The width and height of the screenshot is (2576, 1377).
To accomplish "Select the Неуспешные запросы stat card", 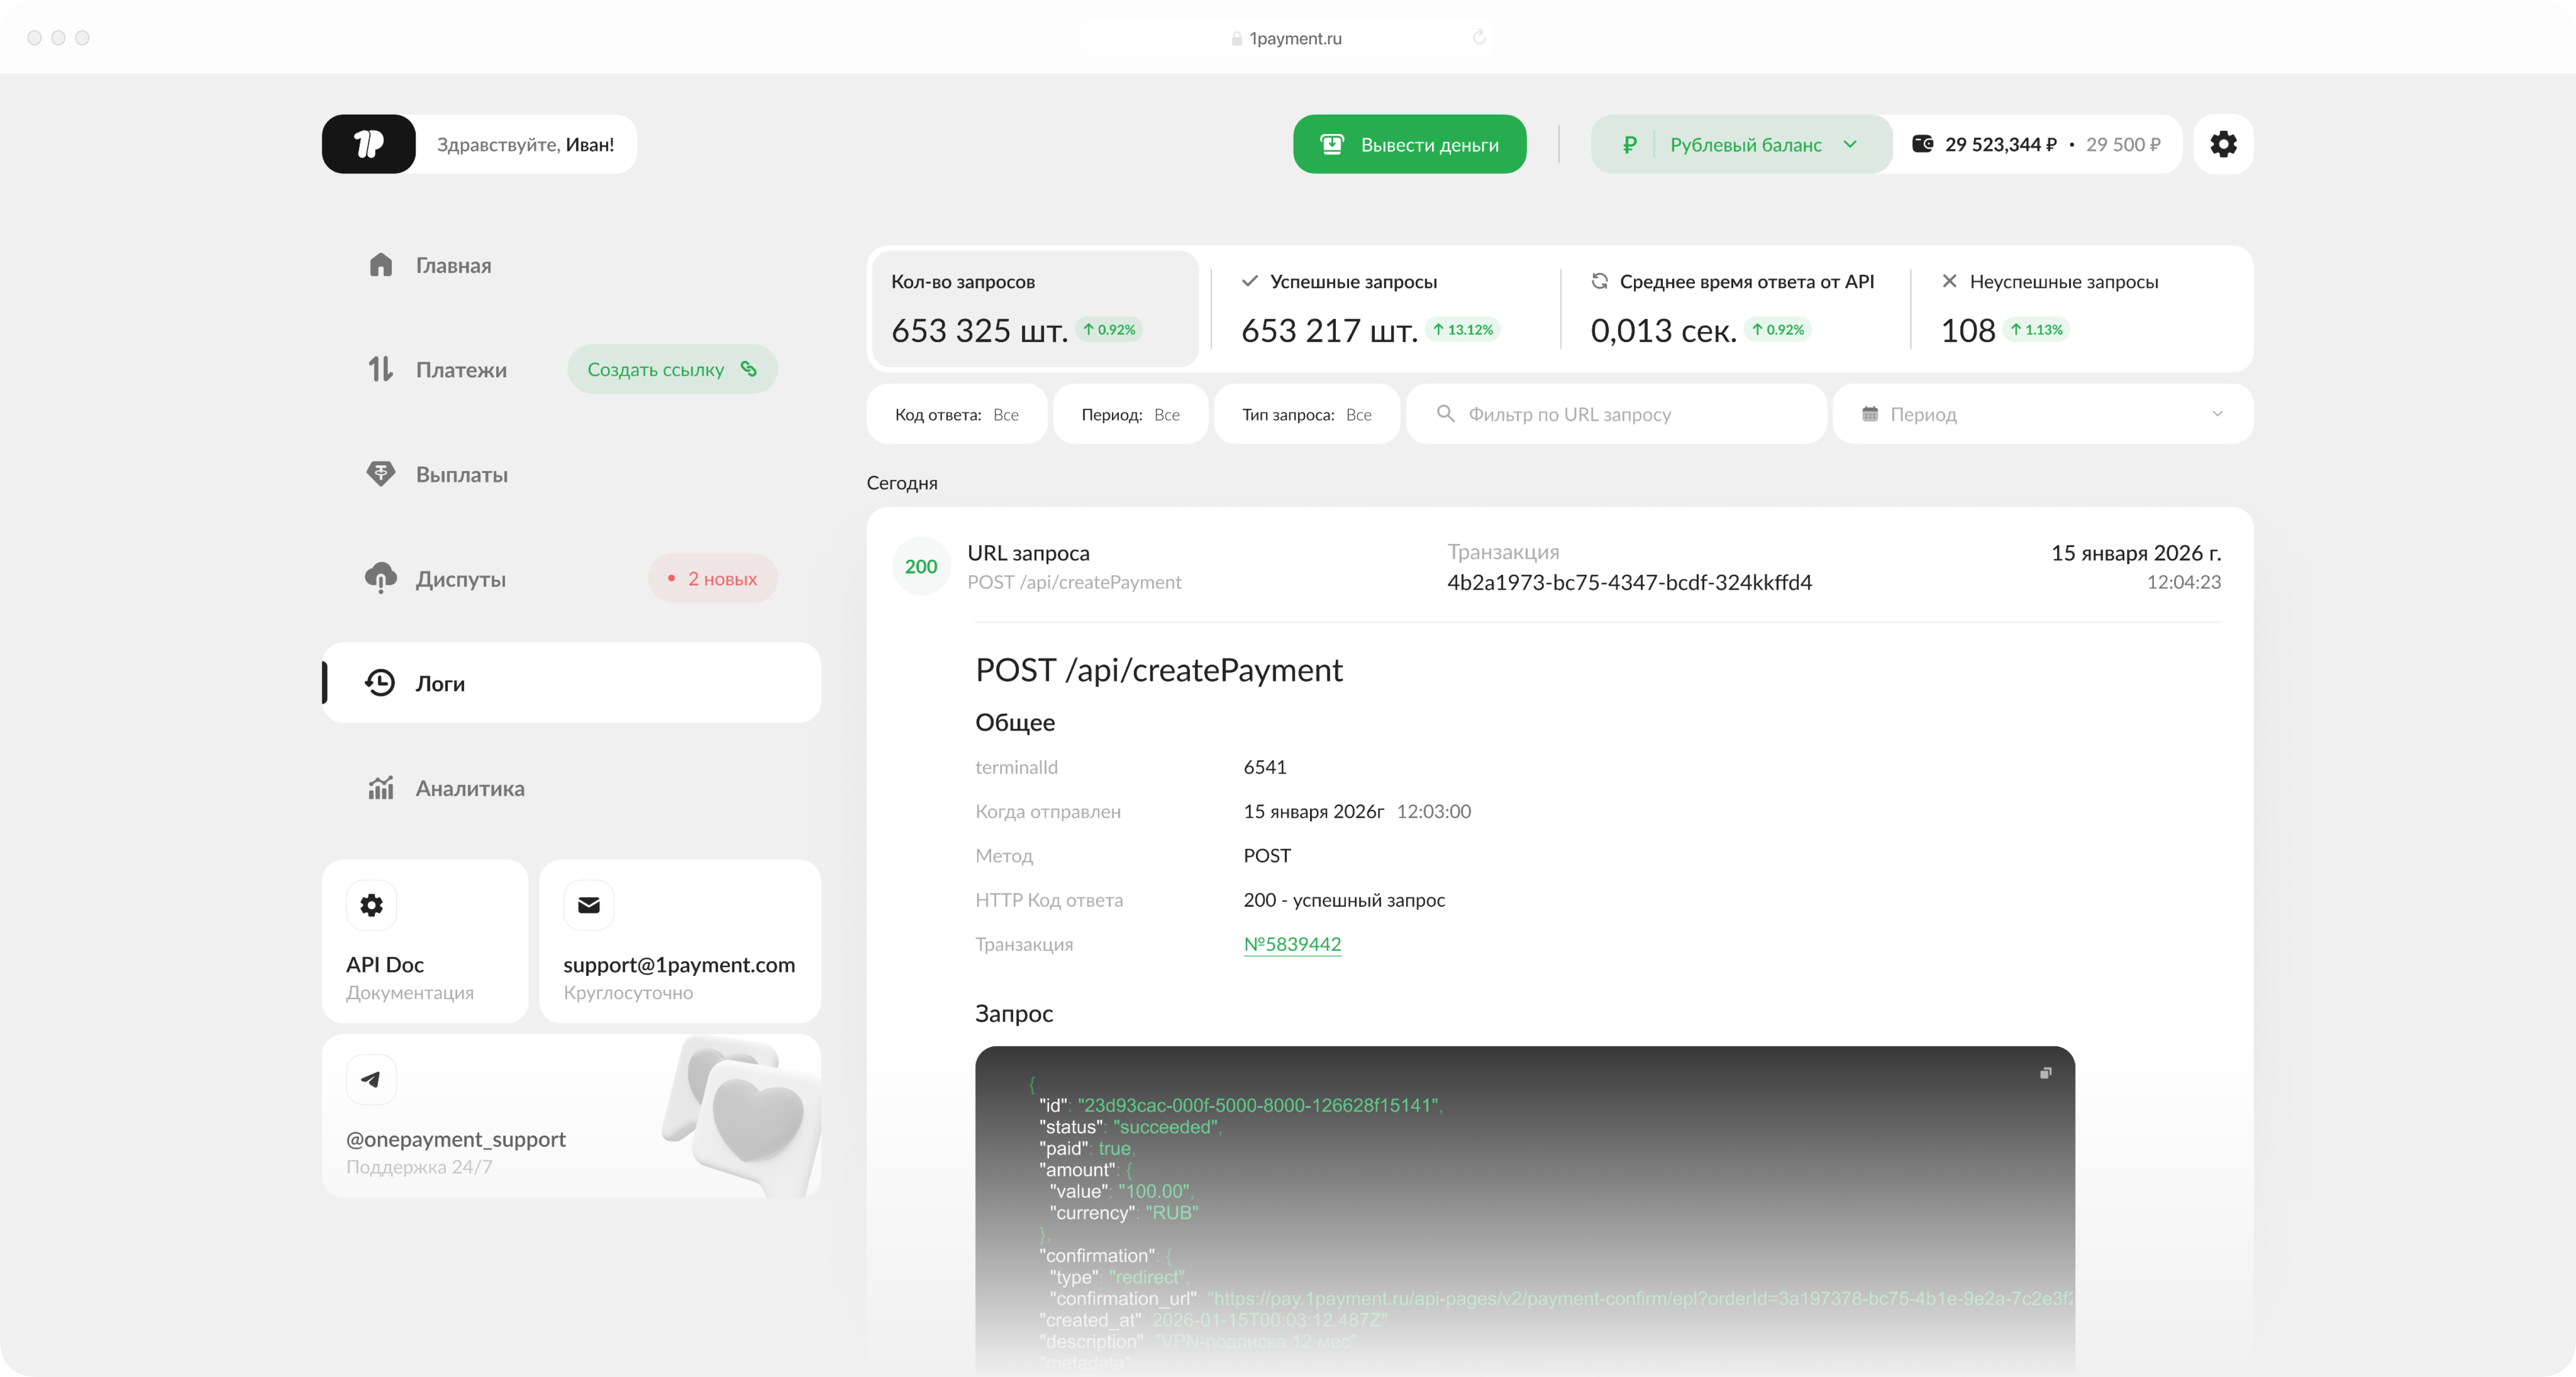I will (2080, 309).
